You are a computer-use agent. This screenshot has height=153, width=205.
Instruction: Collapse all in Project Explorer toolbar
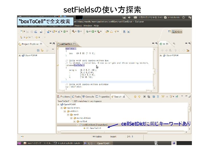point(38,50)
